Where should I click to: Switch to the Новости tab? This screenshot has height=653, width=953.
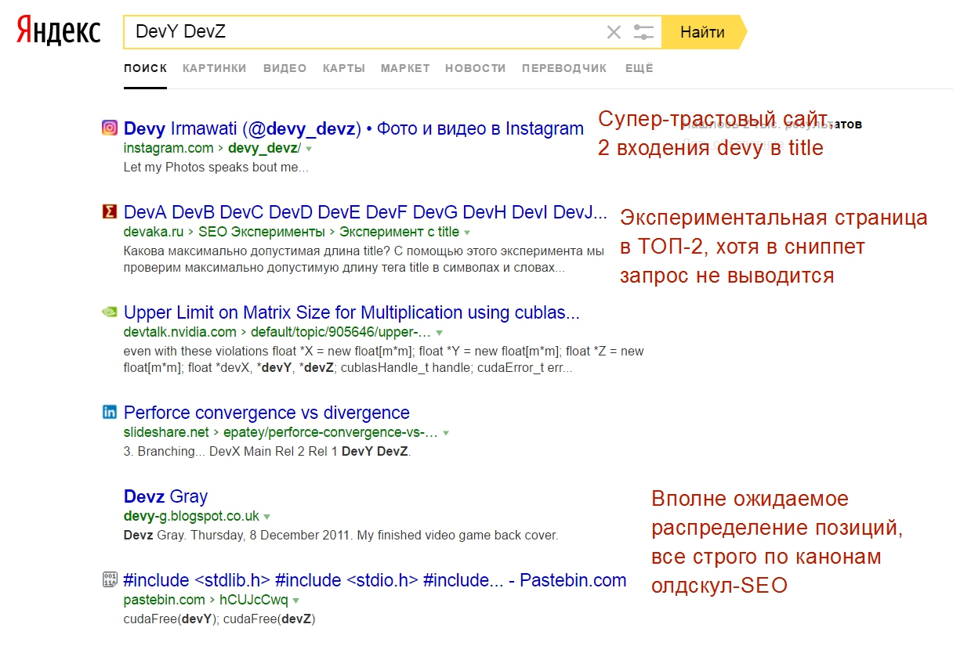(x=475, y=68)
